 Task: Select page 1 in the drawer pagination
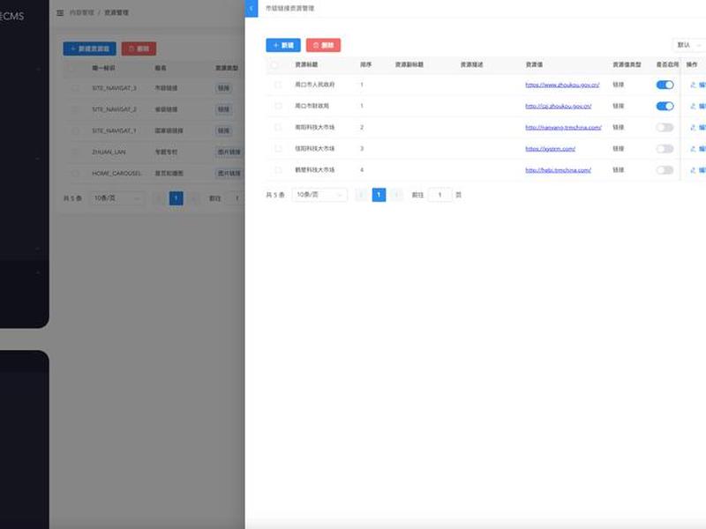(379, 195)
